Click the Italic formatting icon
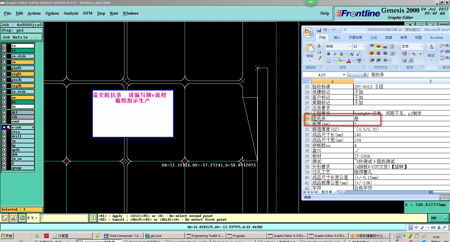 click(x=335, y=54)
